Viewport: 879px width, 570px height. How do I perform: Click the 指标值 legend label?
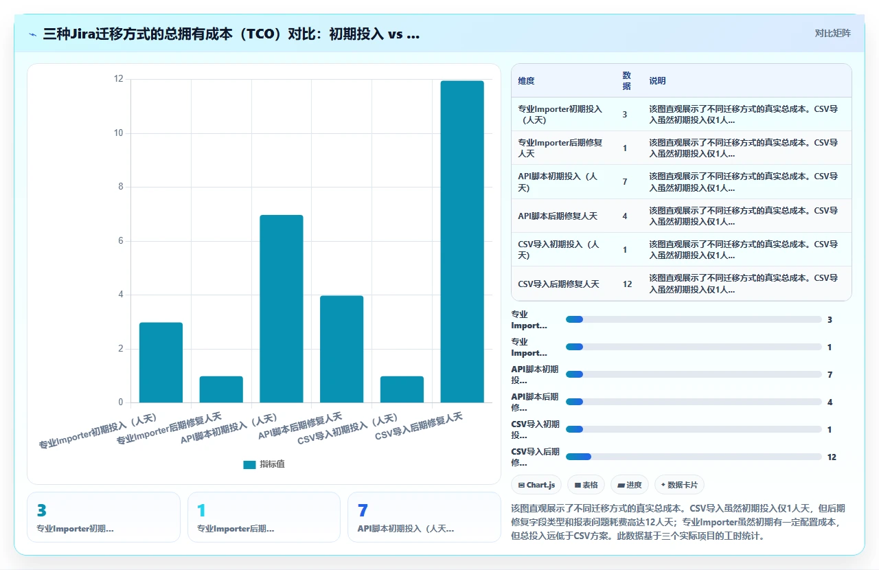pyautogui.click(x=272, y=465)
